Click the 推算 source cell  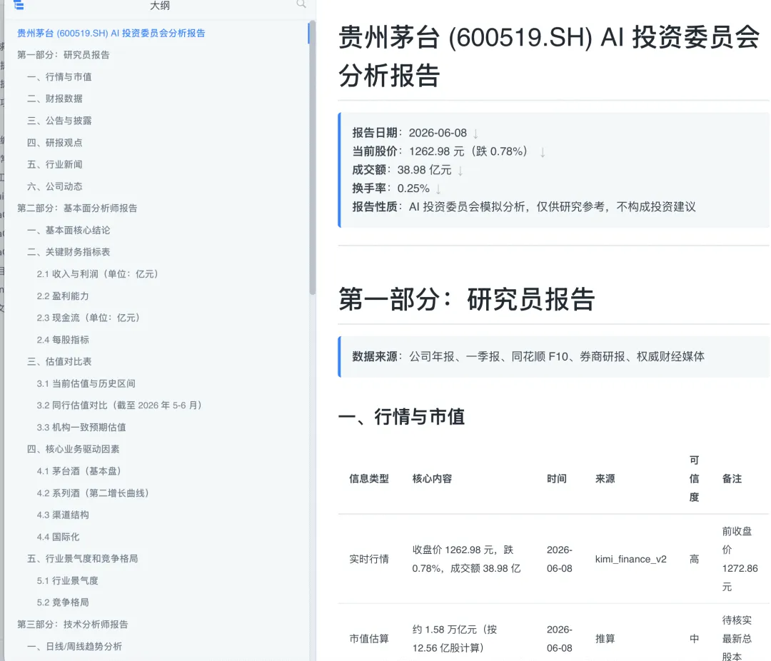pos(605,639)
